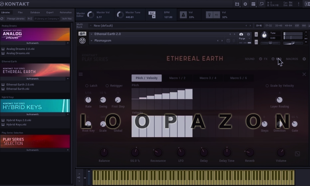Enable the Latch option
Image resolution: width=310 pixels, height=186 pixels.
click(x=87, y=86)
